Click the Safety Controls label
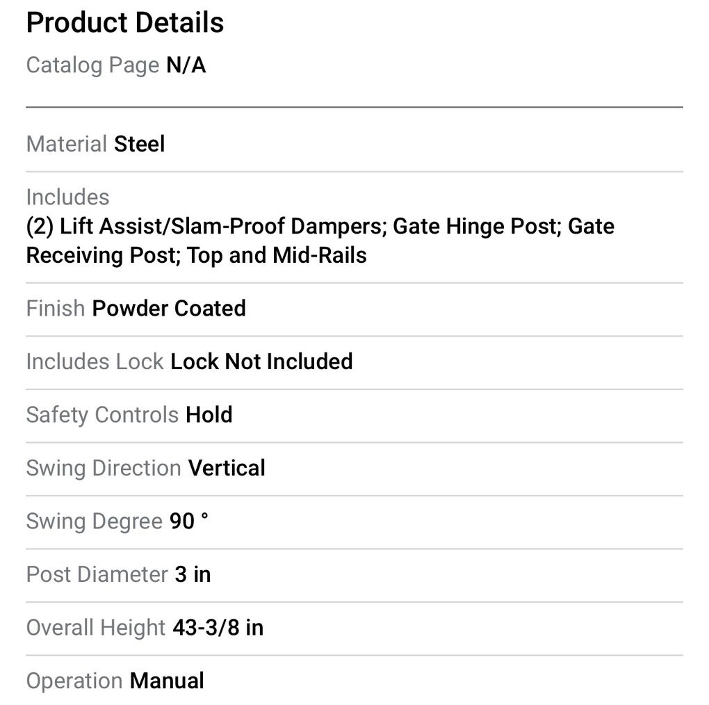Screen dimensions: 709x705 point(102,414)
